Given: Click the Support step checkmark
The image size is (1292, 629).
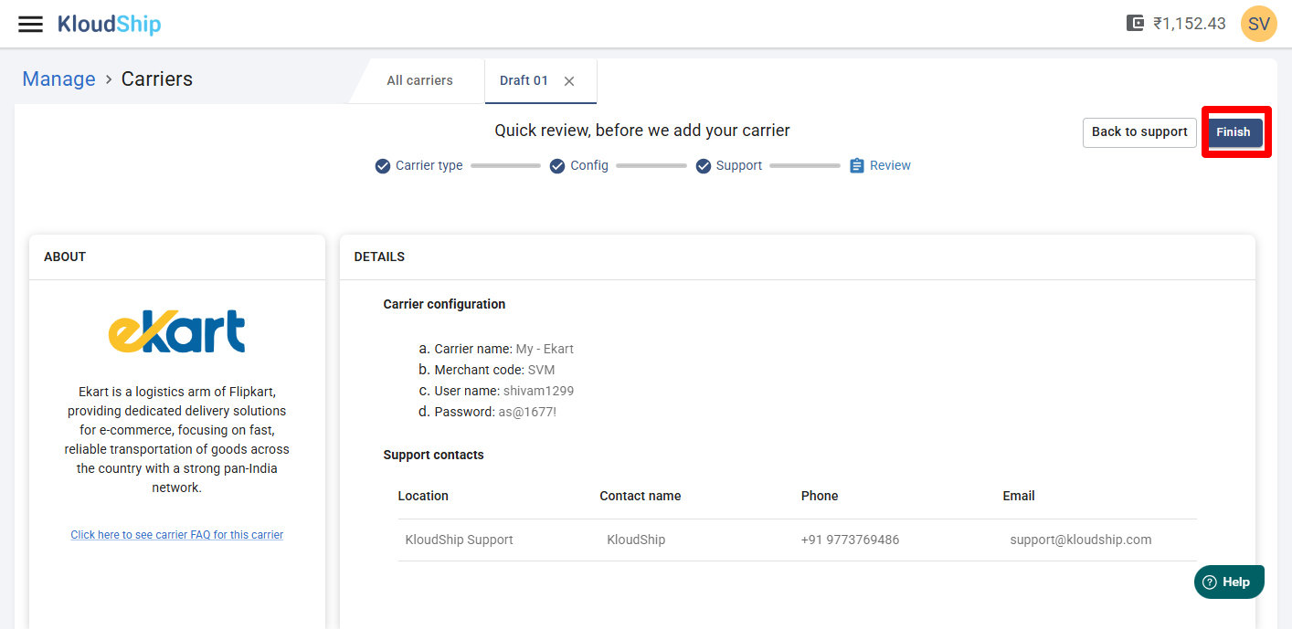Looking at the screenshot, I should point(704,166).
